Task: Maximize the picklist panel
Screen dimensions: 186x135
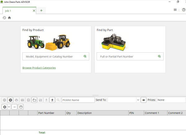Action: click(21, 107)
